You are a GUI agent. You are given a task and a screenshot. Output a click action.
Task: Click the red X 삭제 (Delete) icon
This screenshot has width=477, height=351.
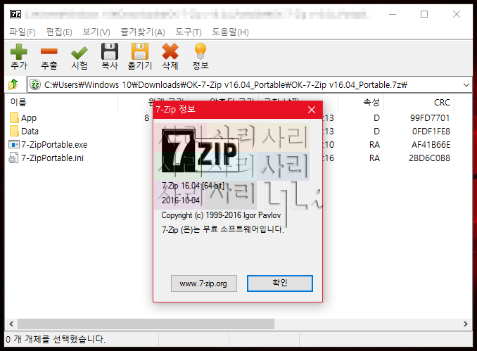point(170,51)
